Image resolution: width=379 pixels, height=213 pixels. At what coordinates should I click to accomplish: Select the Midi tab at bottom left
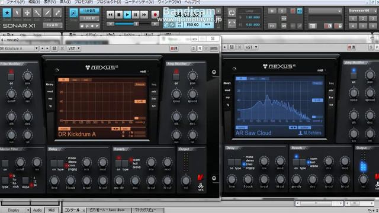(52, 210)
